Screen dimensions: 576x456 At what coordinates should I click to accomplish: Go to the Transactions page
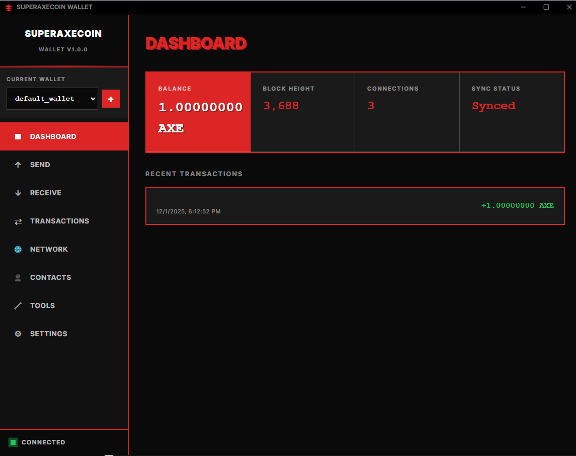[59, 221]
